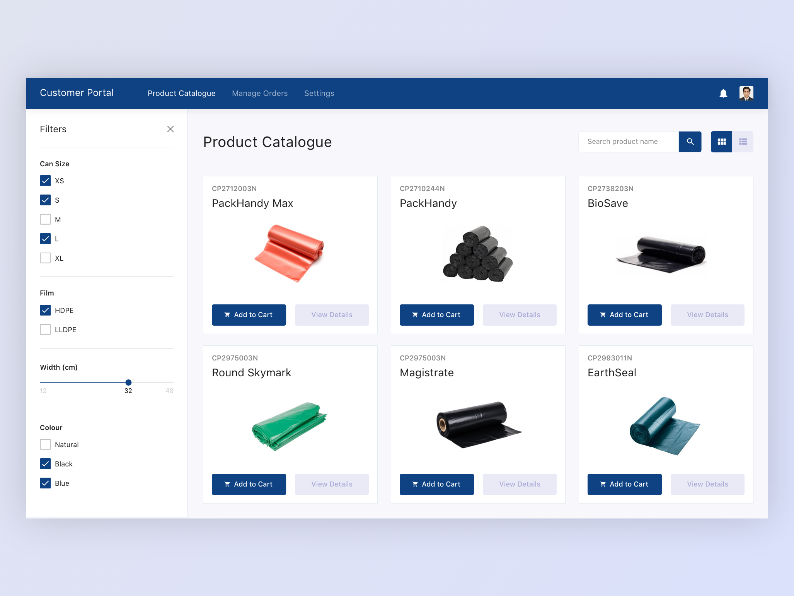Uncheck the XS can size
794x596 pixels.
pos(45,181)
